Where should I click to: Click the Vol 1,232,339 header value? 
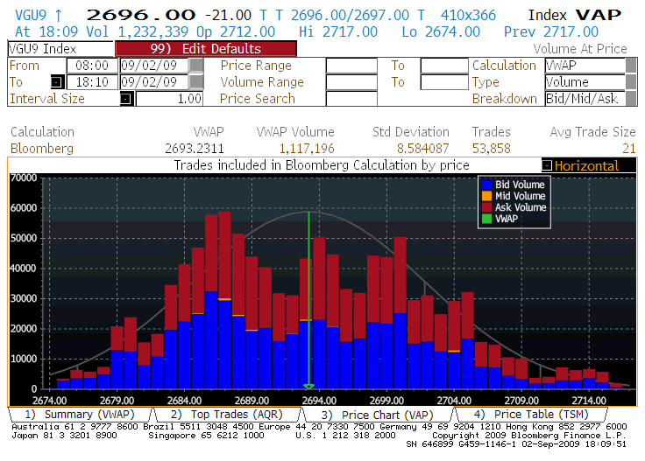[137, 32]
